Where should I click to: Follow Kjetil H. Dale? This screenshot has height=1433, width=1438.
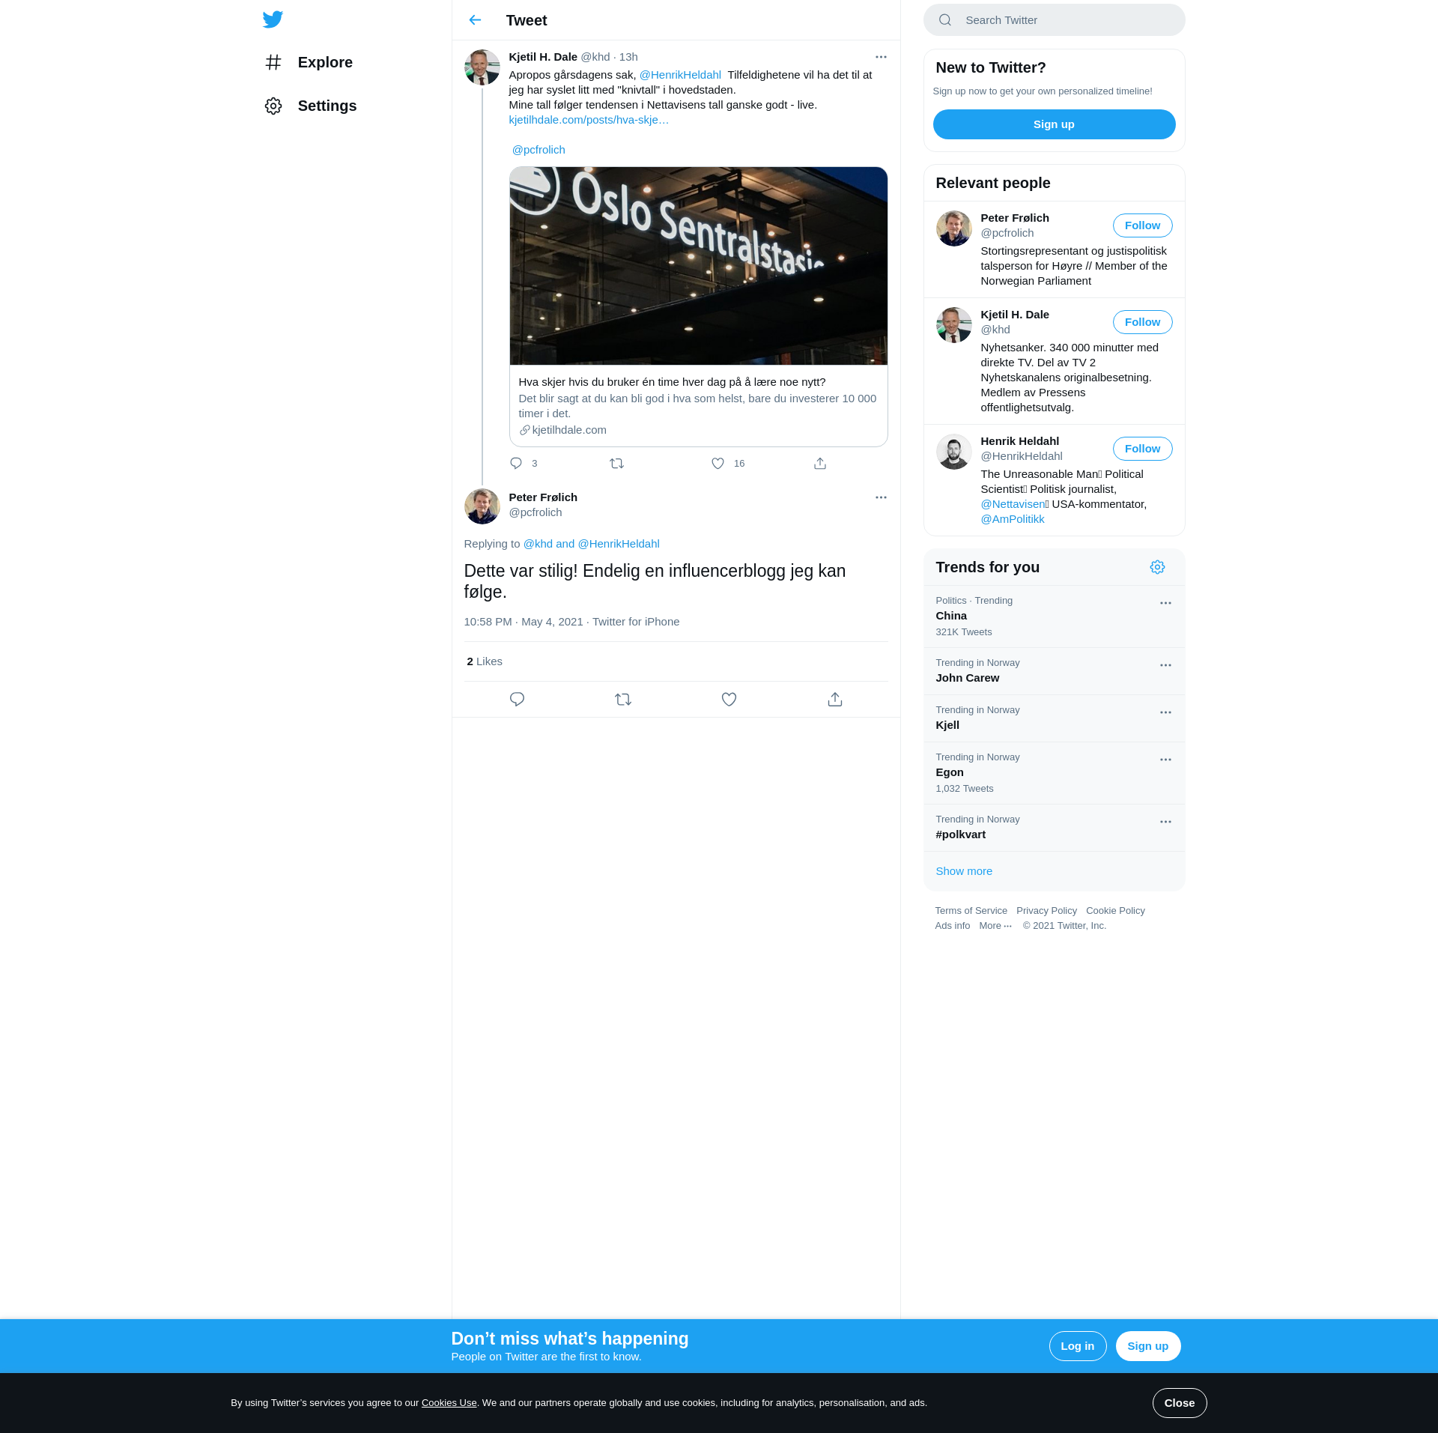click(x=1142, y=322)
